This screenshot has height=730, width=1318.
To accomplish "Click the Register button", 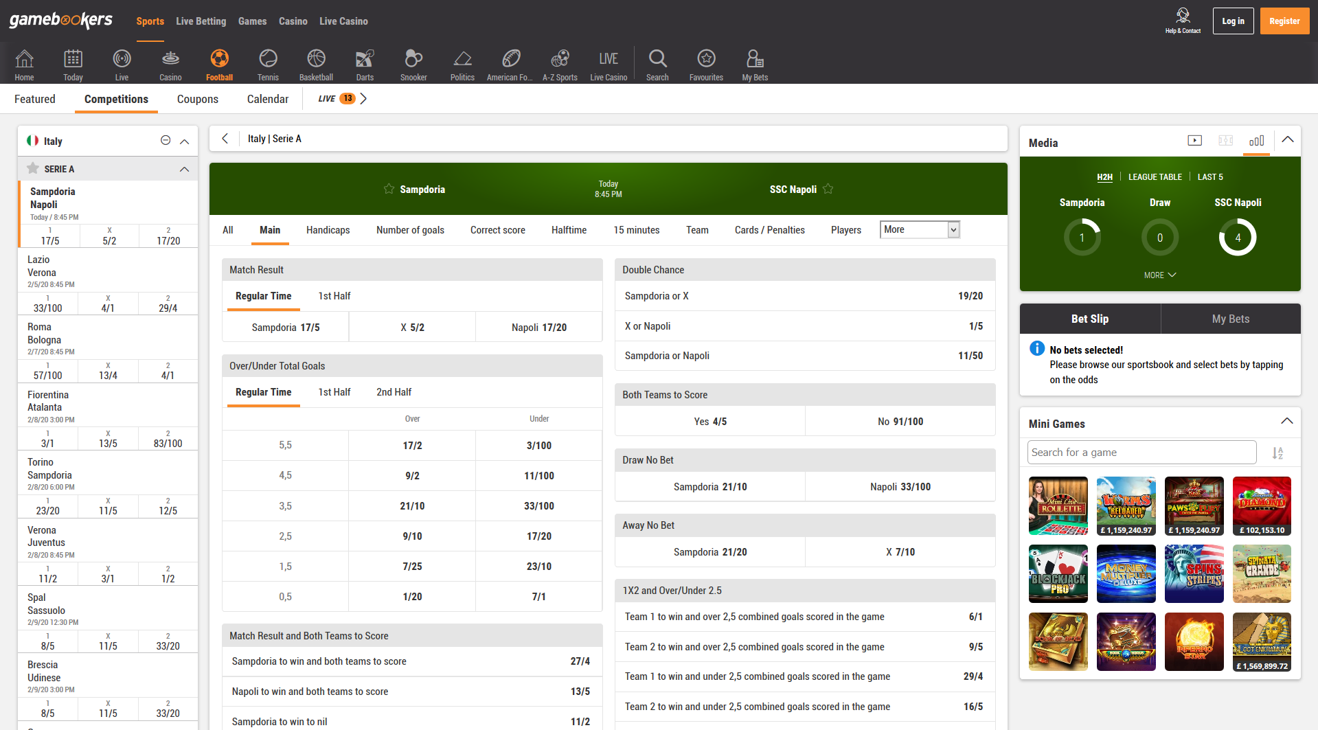I will tap(1284, 21).
